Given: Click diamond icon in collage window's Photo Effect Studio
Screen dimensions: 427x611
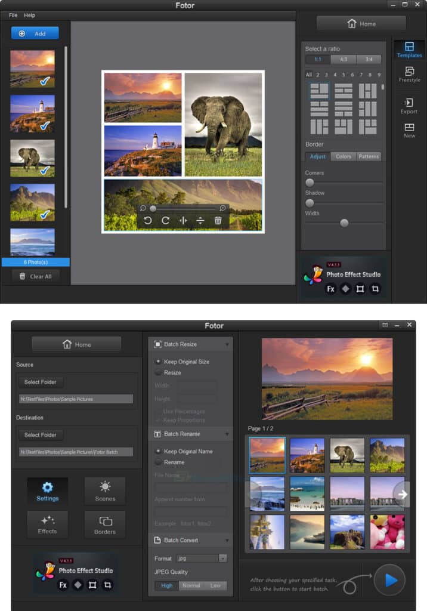Looking at the screenshot, I should 345,289.
